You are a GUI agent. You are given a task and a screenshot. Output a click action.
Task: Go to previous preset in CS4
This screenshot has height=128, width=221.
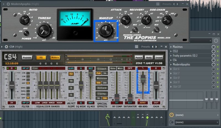click(x=153, y=47)
